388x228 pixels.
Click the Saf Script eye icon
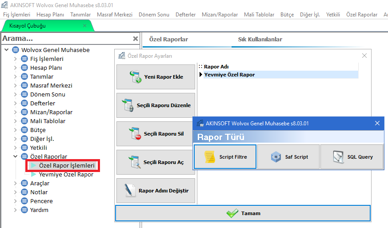click(276, 157)
